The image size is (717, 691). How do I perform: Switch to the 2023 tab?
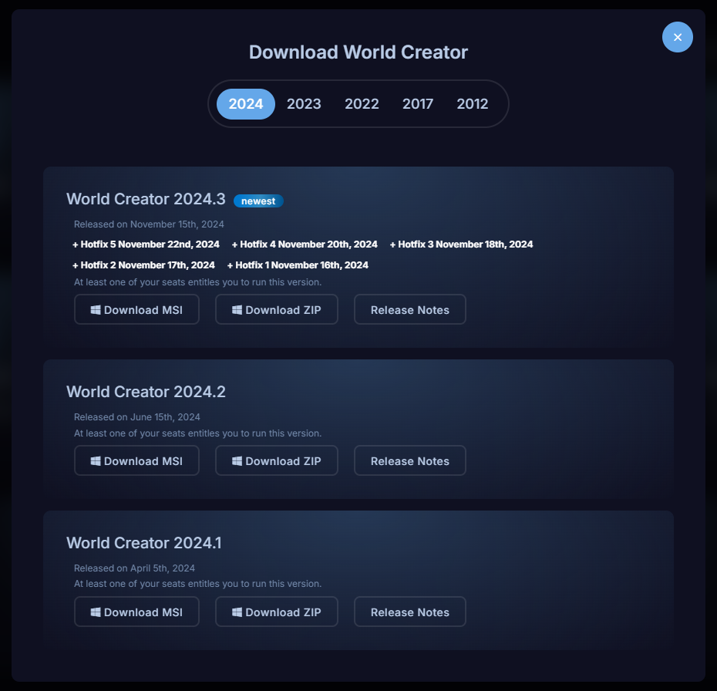pyautogui.click(x=304, y=104)
